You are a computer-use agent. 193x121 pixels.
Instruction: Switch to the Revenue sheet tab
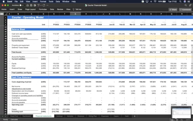pyautogui.click(x=81, y=116)
